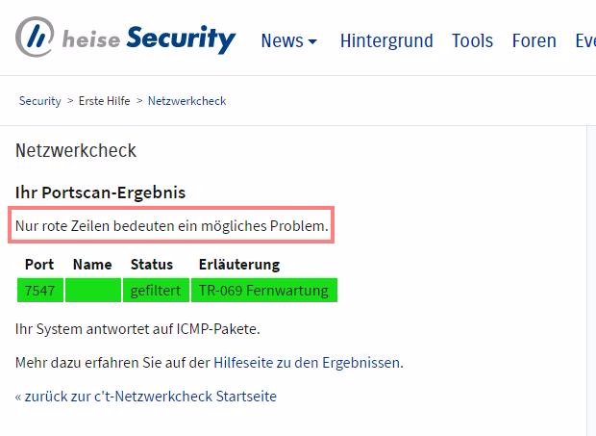Viewport: 596px width, 436px height.
Task: Click the Erläuterung column header
Action: (239, 264)
